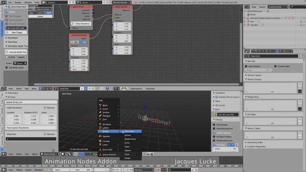Click the viewport shading icon in 3D header
The width and height of the screenshot is (306, 172).
click(x=64, y=154)
